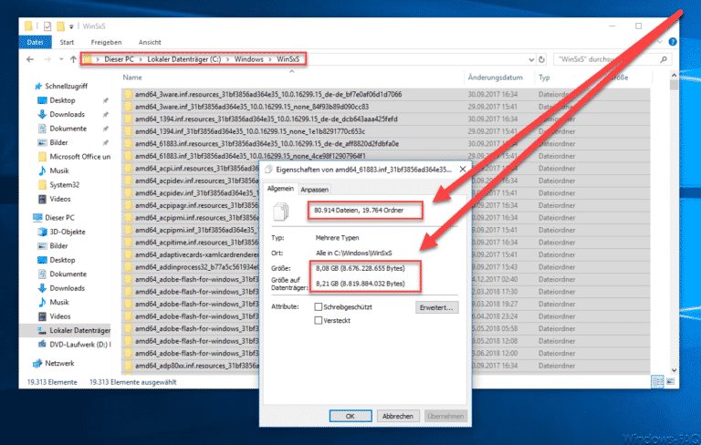Switch to large icons view icon
Image resolution: width=701 pixels, height=445 pixels.
coord(670,381)
